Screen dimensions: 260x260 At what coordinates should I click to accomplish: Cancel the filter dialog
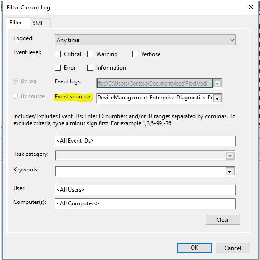[233, 248]
